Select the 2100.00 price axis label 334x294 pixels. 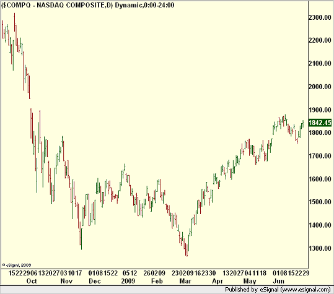[x=320, y=63]
